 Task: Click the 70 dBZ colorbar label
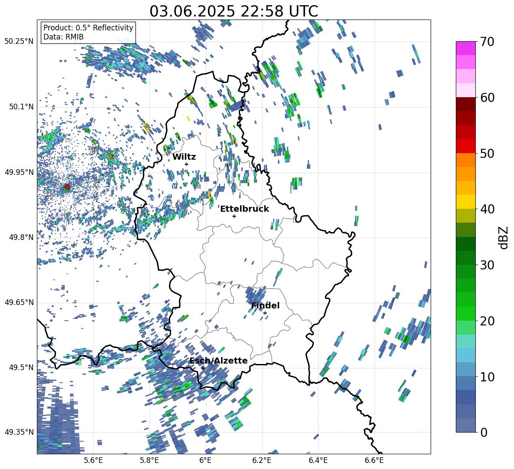click(x=487, y=42)
